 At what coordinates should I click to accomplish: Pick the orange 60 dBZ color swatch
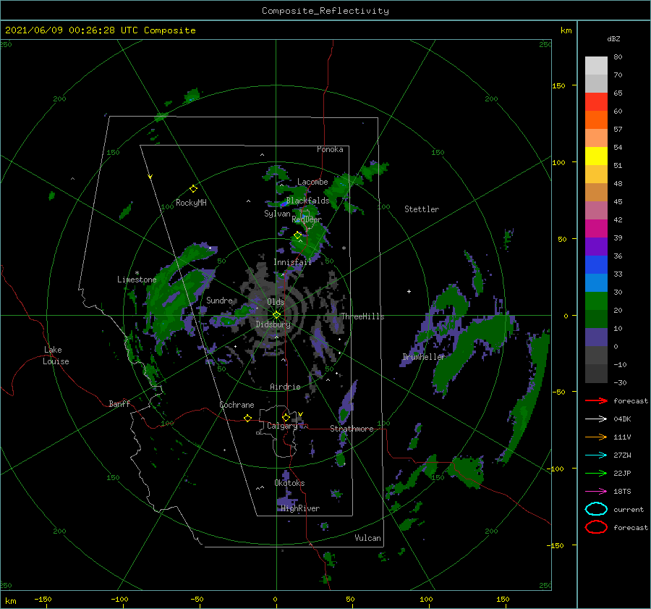[x=596, y=119]
